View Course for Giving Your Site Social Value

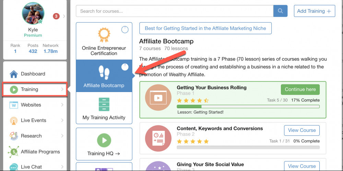pyautogui.click(x=302, y=166)
